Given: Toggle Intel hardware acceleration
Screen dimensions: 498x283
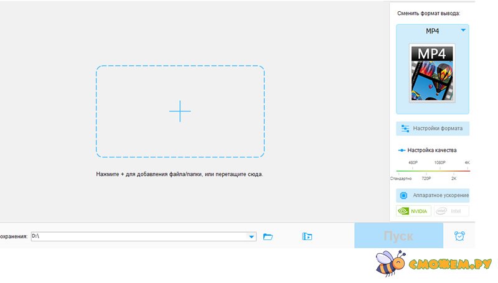Looking at the screenshot, I should coord(451,211).
